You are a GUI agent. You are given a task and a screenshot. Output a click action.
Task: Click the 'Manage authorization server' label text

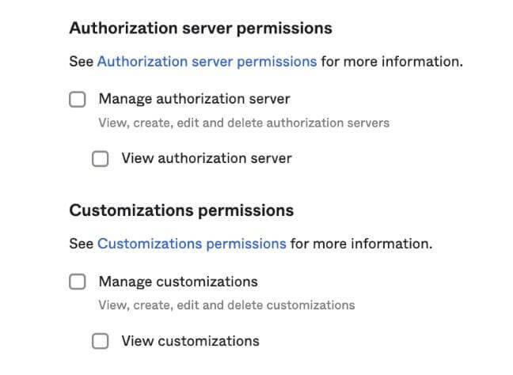[x=194, y=100]
